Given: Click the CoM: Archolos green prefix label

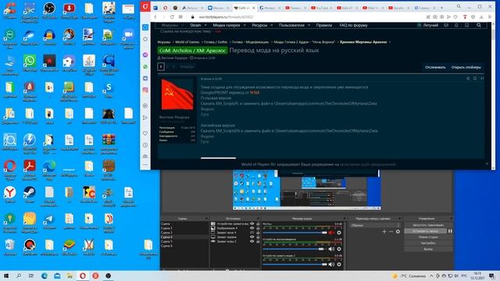Looking at the screenshot, I should [192, 51].
